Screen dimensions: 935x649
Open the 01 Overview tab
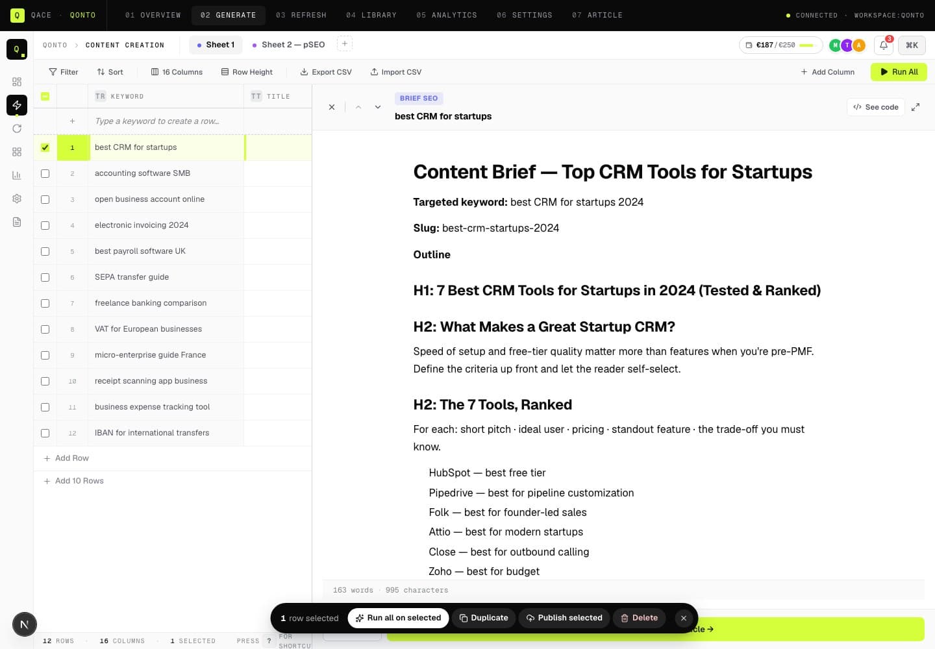coord(153,15)
